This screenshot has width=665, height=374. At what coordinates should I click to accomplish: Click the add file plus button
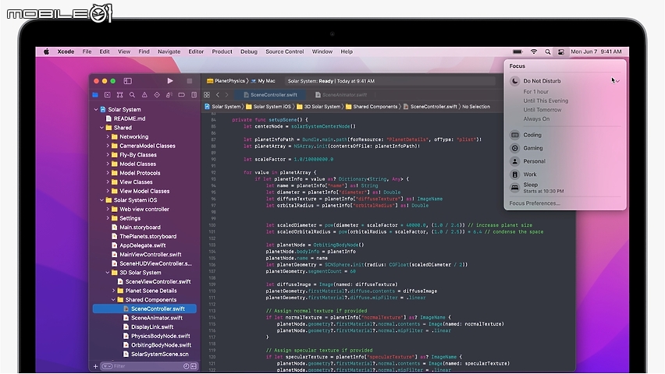(x=95, y=366)
